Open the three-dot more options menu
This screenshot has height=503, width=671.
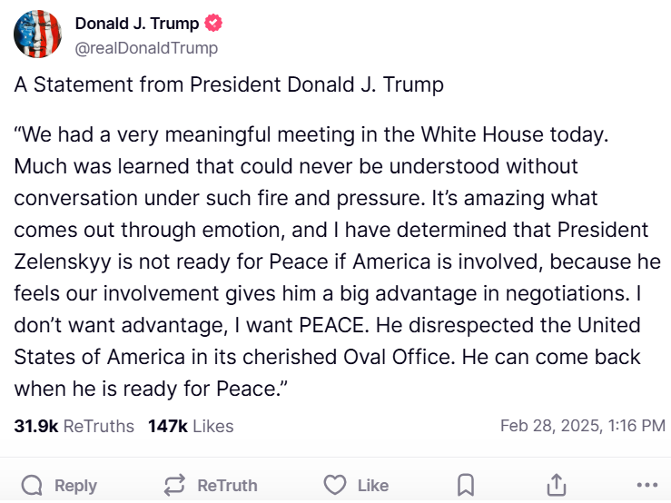pos(646,485)
